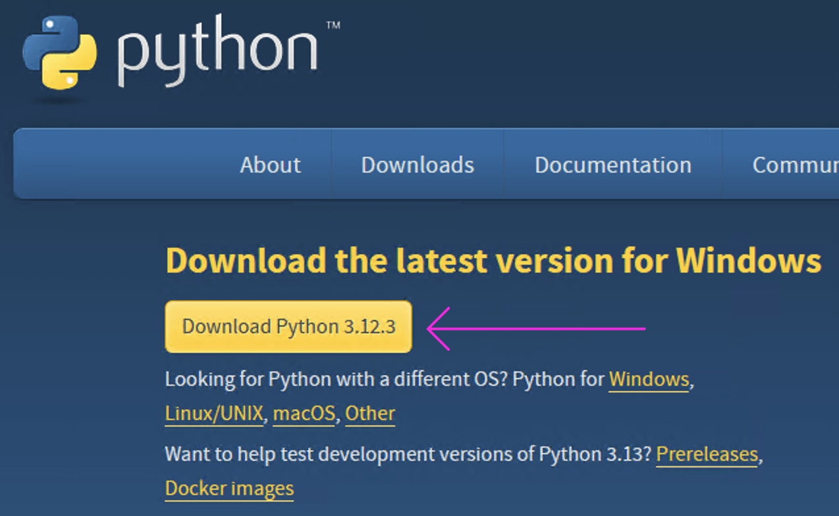View Python 3.13 Prereleases
The image size is (839, 516).
(x=705, y=454)
